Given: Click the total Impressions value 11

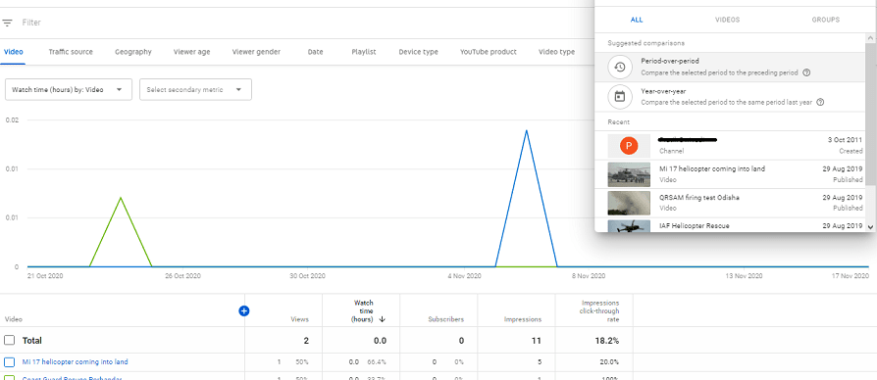Looking at the screenshot, I should (537, 341).
